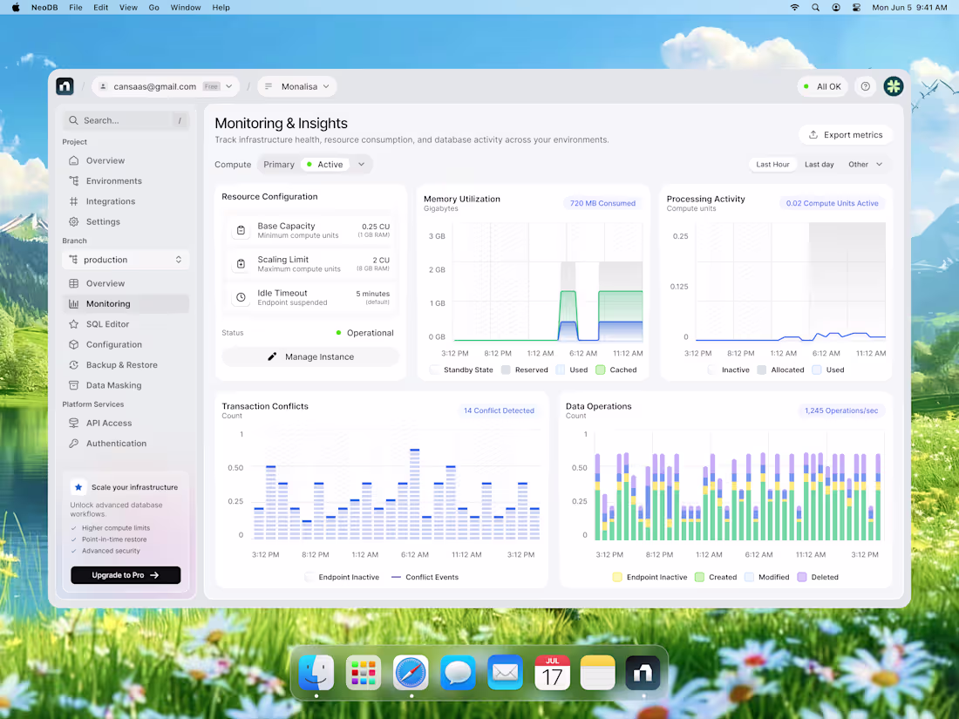Click Upgrade to Pro button
This screenshot has width=959, height=719.
pos(126,575)
